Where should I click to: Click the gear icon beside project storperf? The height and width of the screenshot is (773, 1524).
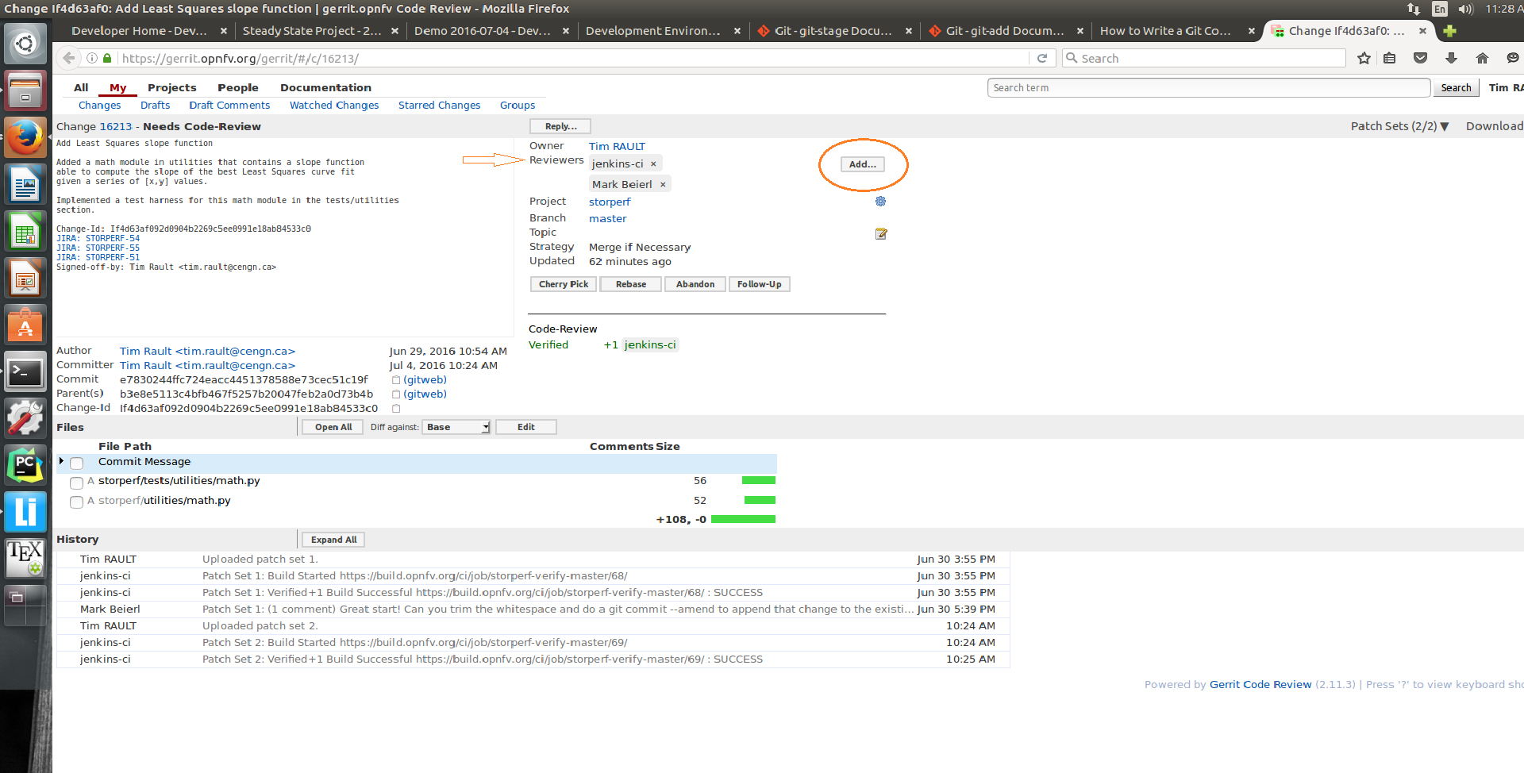pyautogui.click(x=880, y=202)
